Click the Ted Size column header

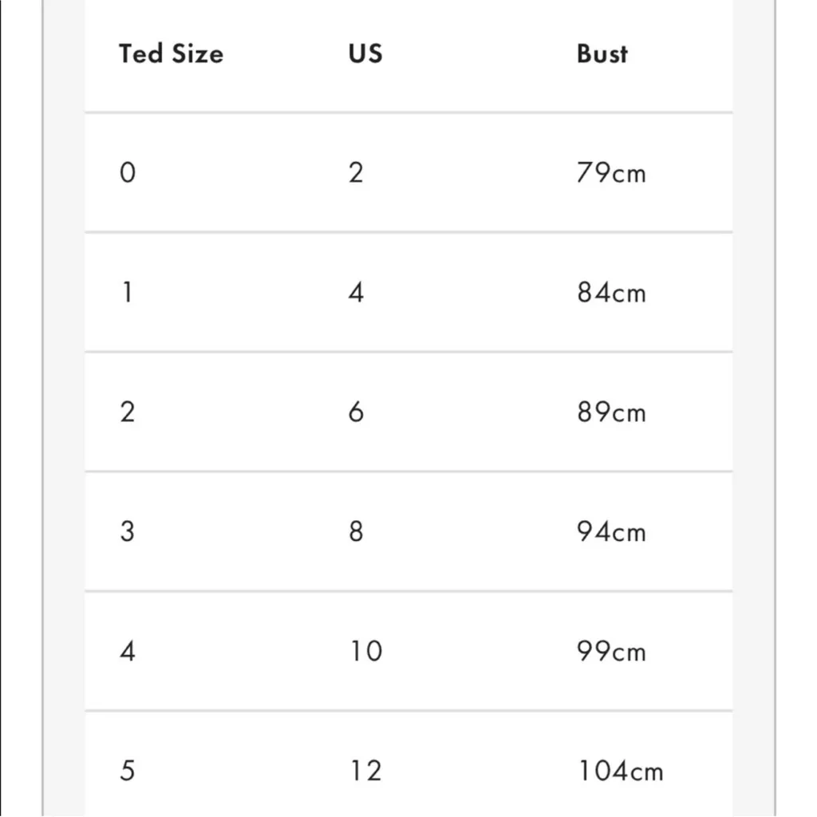click(x=171, y=54)
